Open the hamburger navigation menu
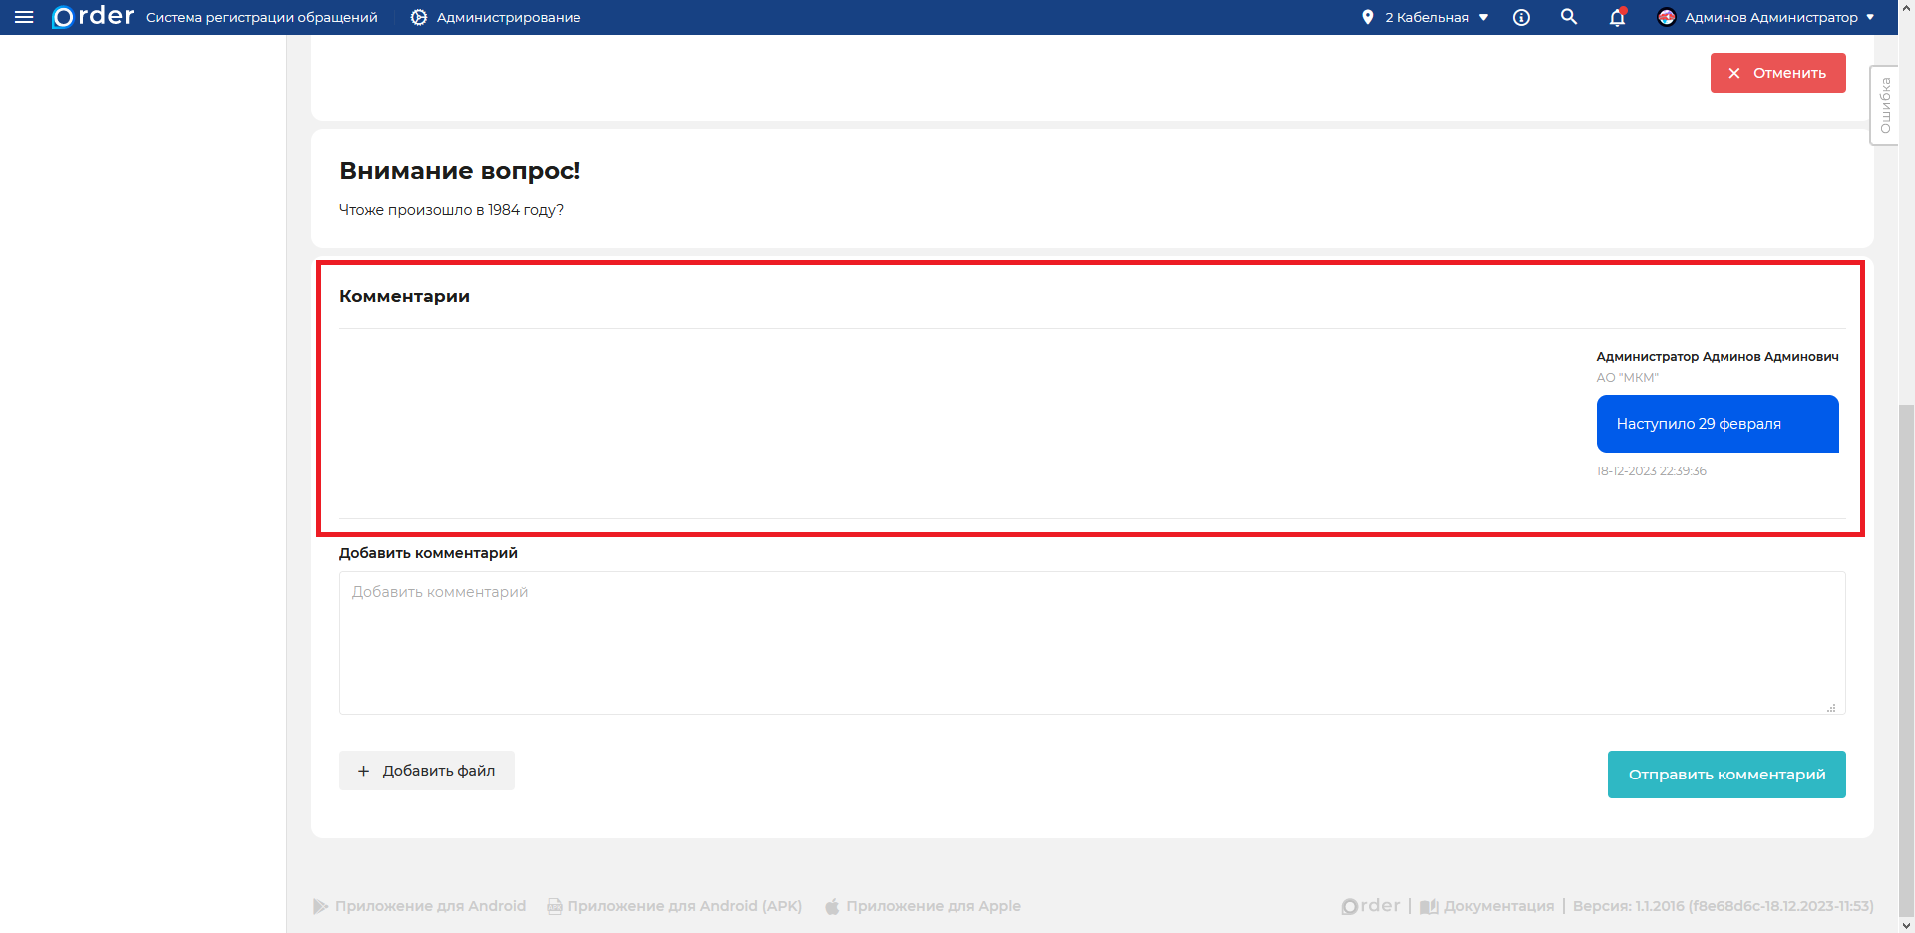Viewport: 1915px width, 933px height. (x=24, y=17)
